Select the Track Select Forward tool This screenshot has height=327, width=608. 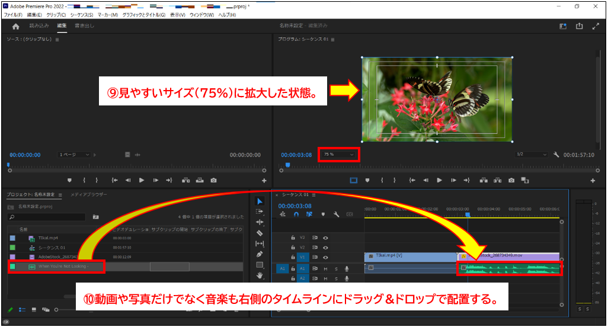tap(260, 211)
